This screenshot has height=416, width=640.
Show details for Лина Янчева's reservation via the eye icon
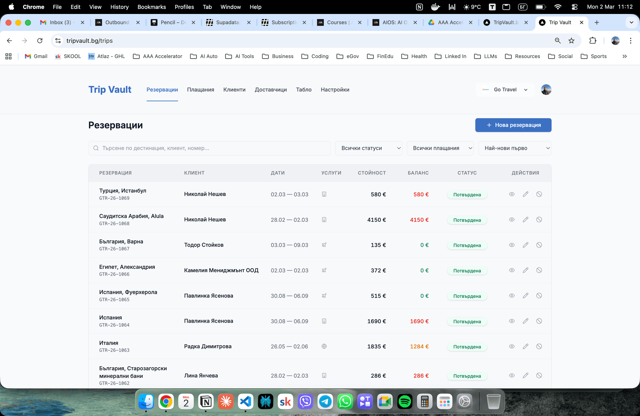point(512,375)
